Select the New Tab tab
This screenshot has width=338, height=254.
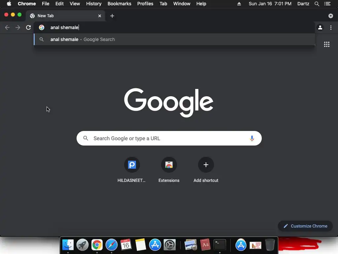click(65, 16)
